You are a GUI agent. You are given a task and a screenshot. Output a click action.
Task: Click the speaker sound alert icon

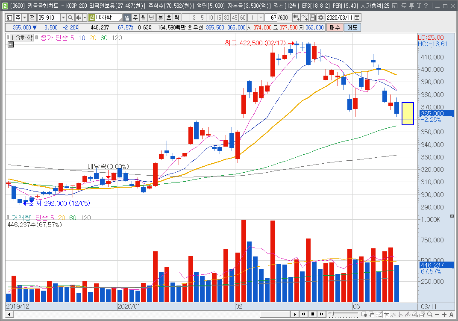(79, 18)
